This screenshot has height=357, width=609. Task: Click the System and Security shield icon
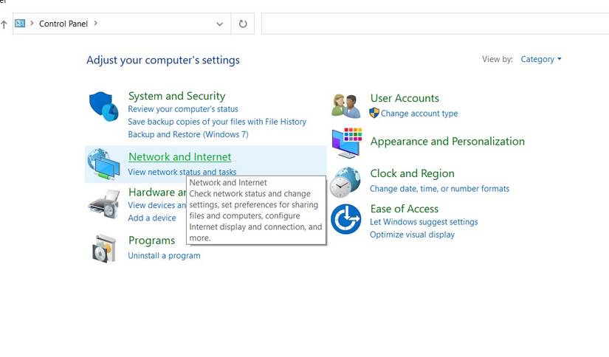click(x=103, y=107)
